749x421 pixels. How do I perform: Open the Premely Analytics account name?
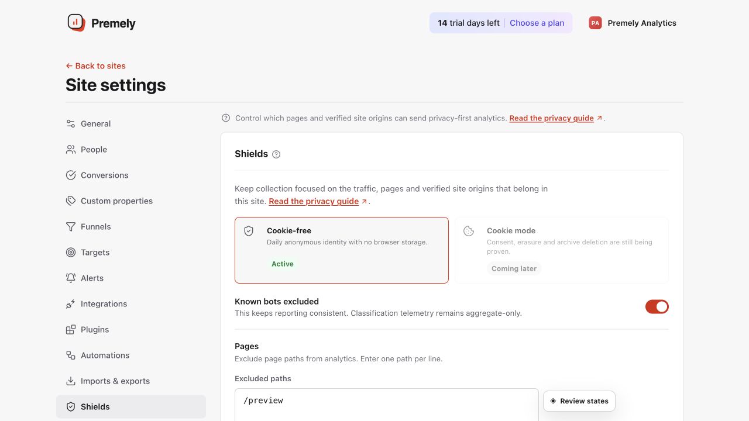(x=642, y=23)
